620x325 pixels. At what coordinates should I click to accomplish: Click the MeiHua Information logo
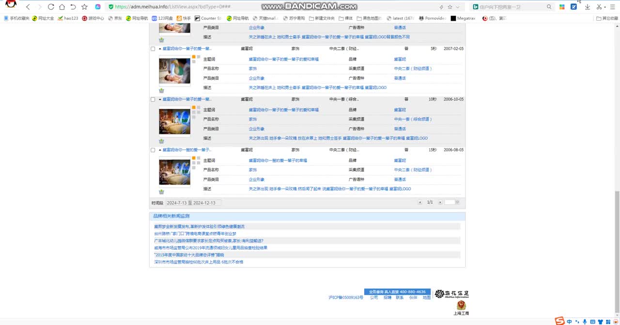[x=451, y=294]
